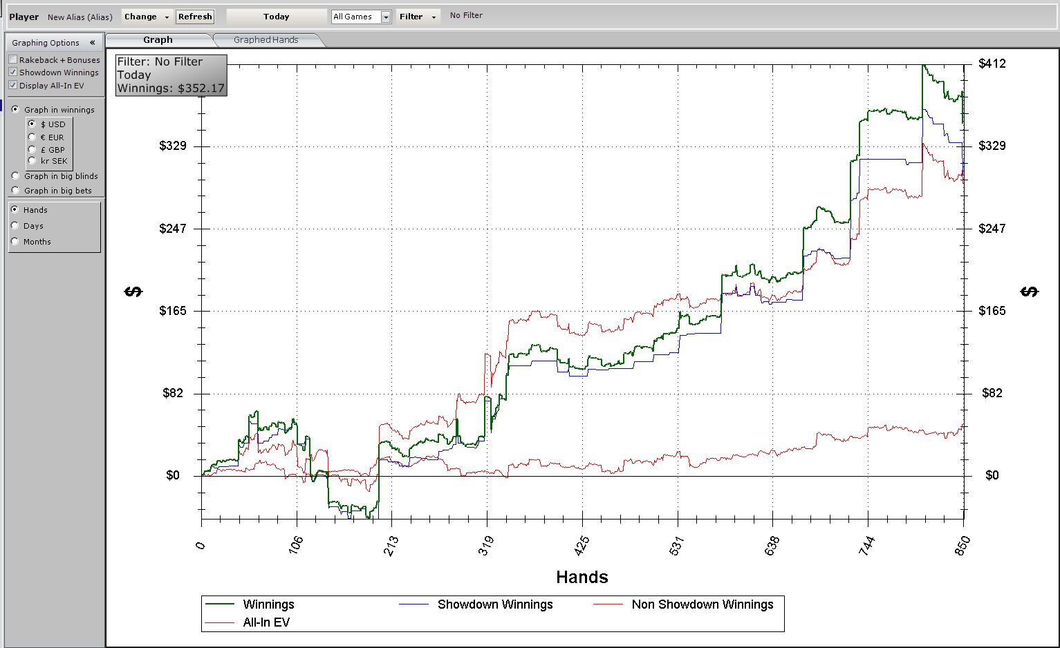Uncheck the Showdown Winnings checkbox
The height and width of the screenshot is (648, 1060).
click(13, 73)
